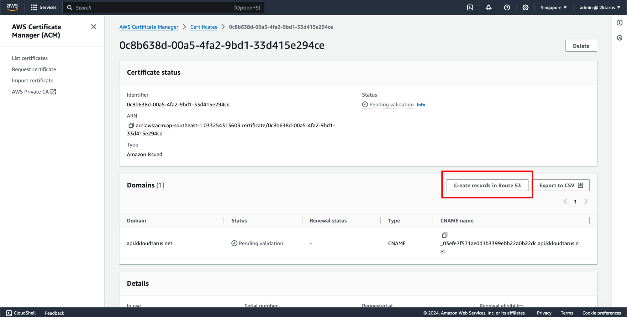The image size is (627, 317).
Task: Open Request certificate in sidebar
Action: pyautogui.click(x=34, y=69)
